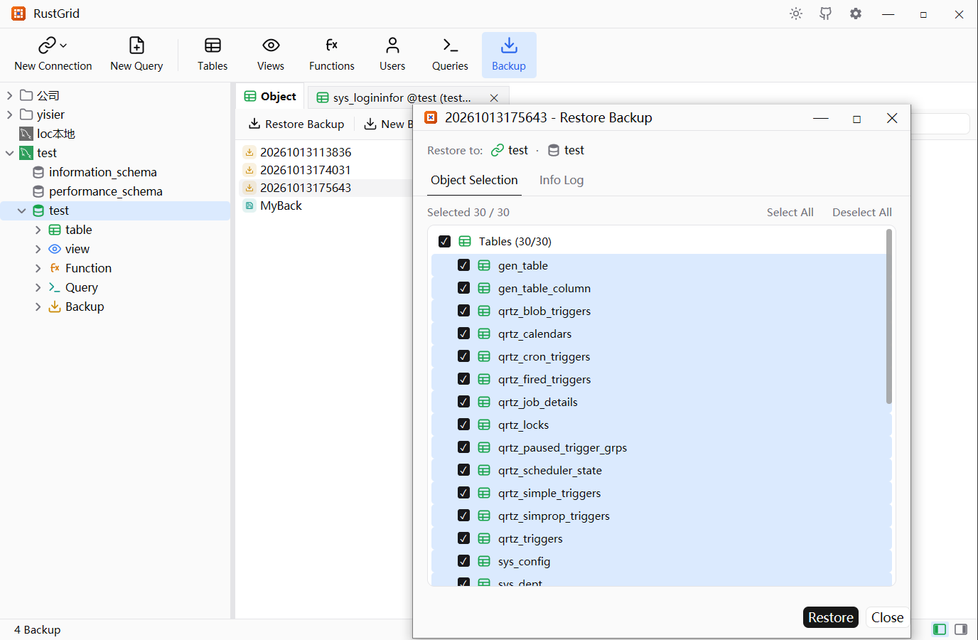
Task: Select the Backup toolbar icon
Action: pyautogui.click(x=509, y=55)
